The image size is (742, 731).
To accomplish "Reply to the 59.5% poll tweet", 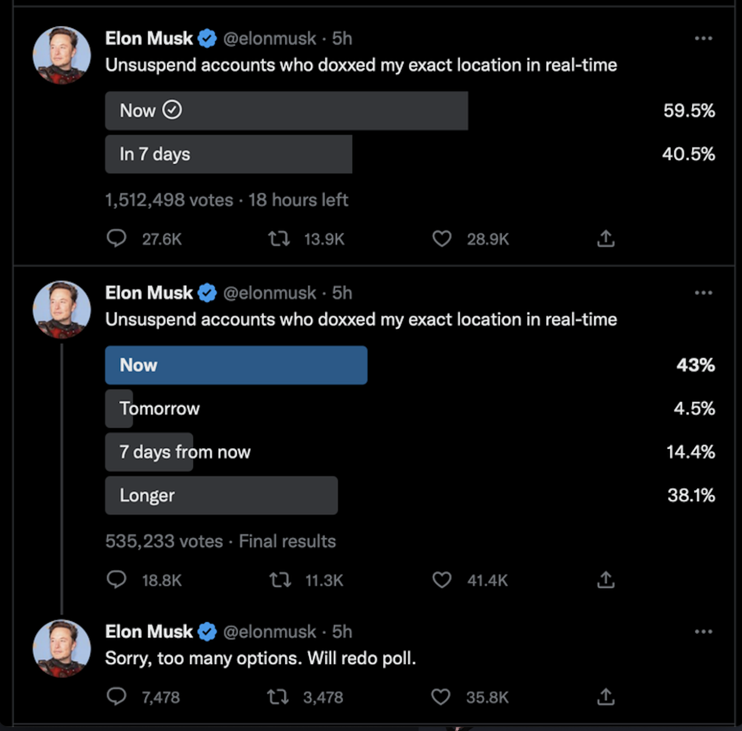I will point(117,238).
